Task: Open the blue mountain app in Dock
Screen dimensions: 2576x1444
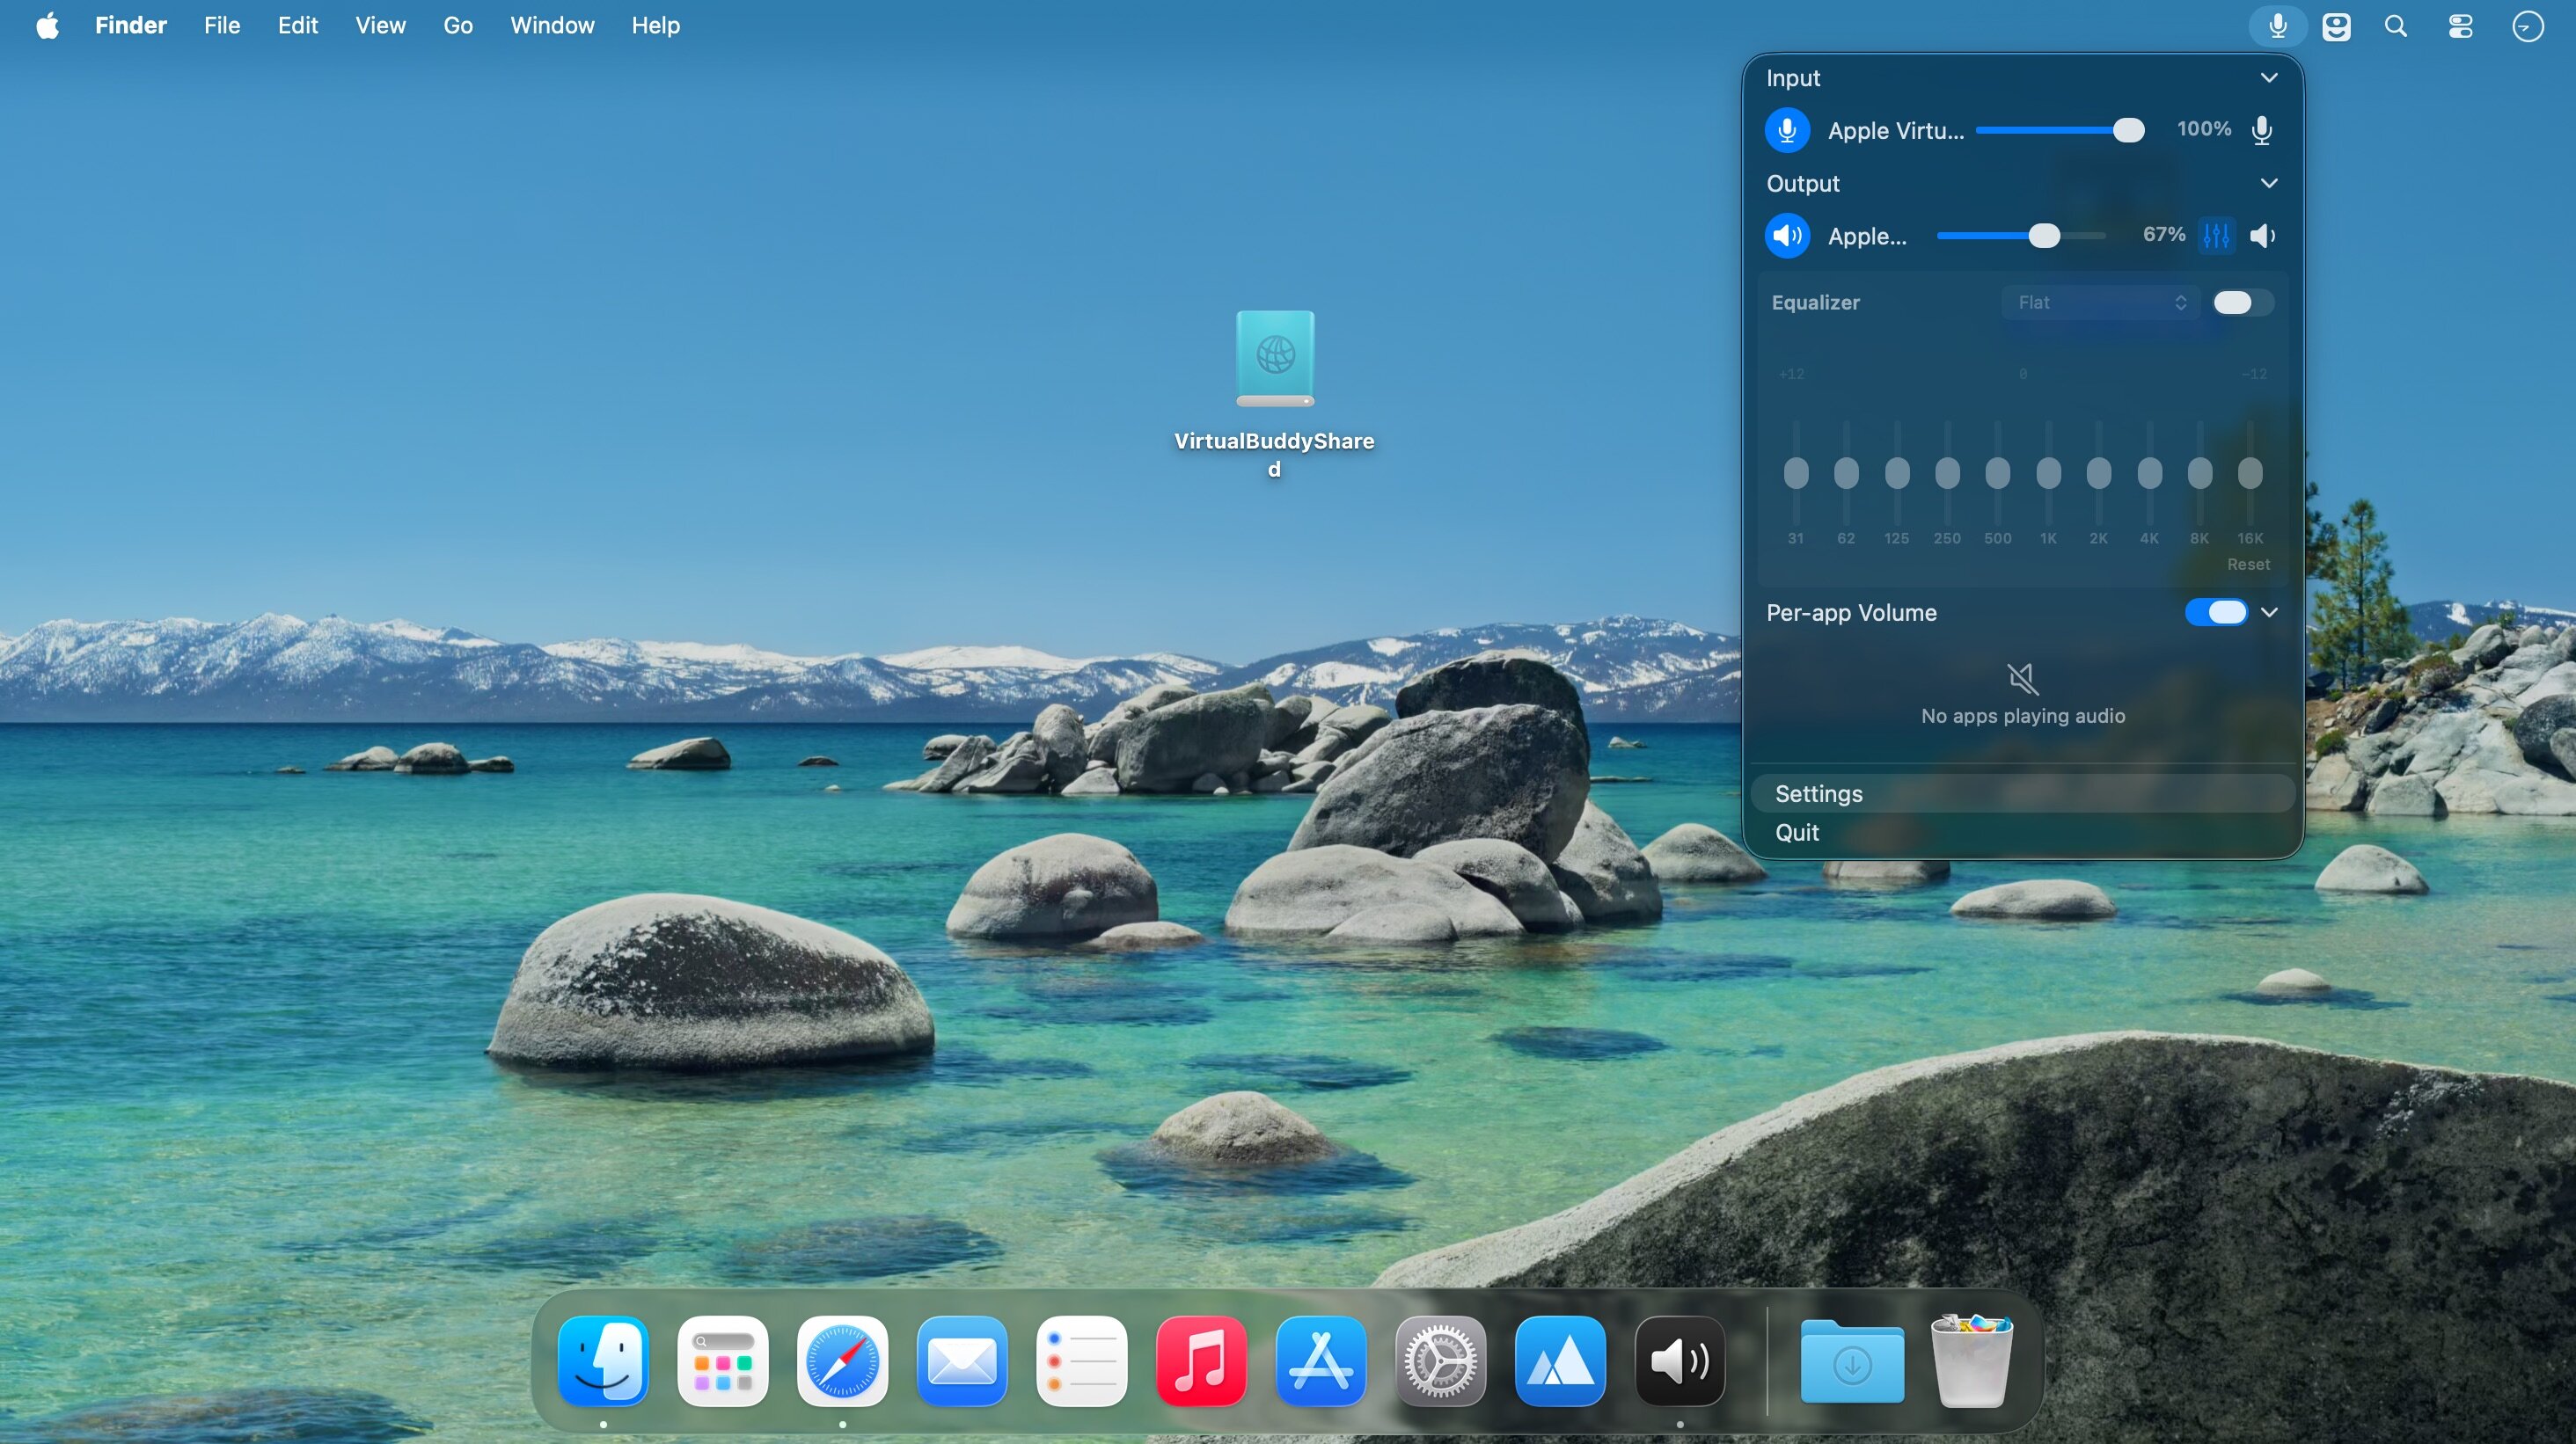Action: 1560,1361
